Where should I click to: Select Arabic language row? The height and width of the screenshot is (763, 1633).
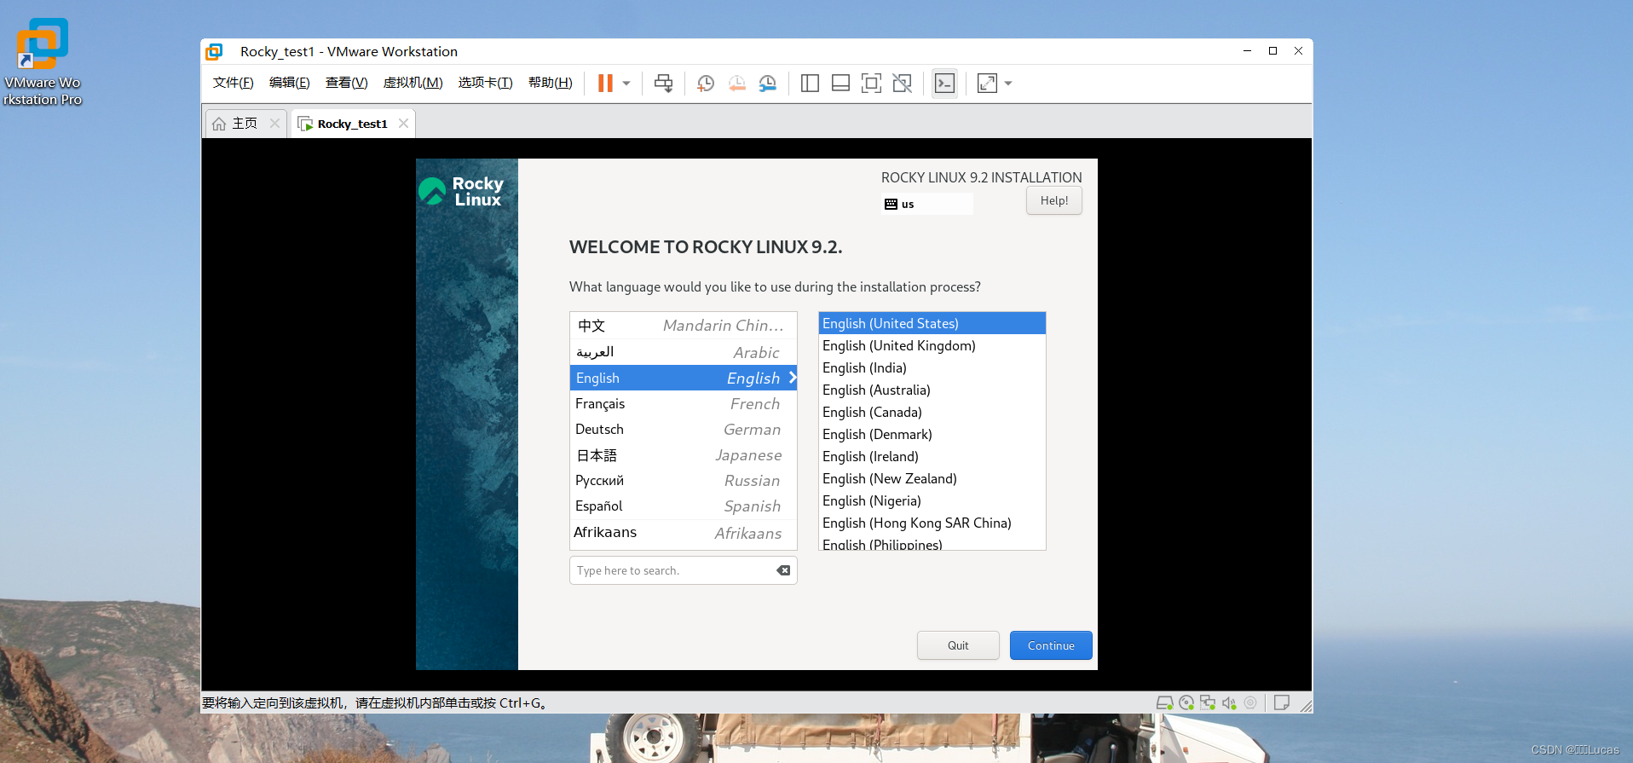tap(683, 352)
